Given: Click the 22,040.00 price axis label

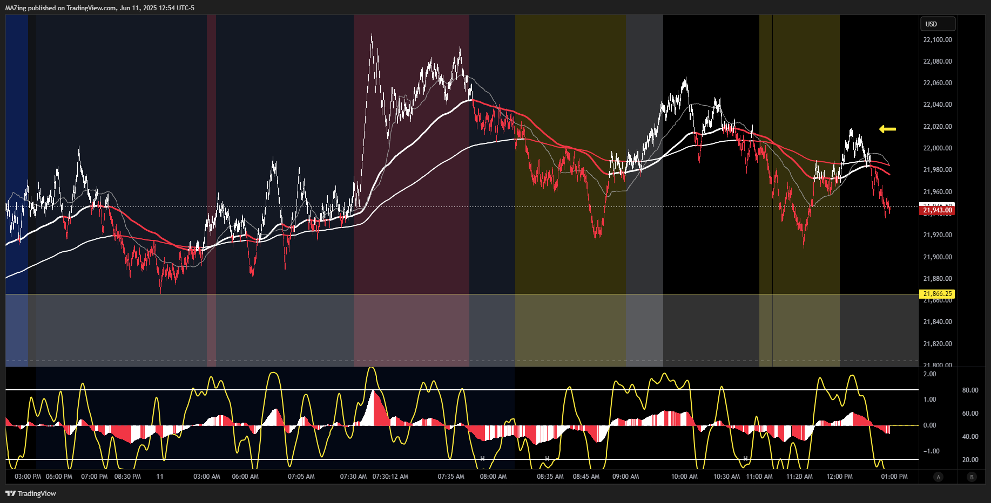Looking at the screenshot, I should tap(938, 105).
